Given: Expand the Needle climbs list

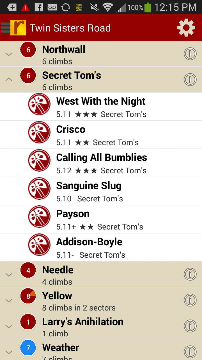Looking at the screenshot, I should [9, 275].
